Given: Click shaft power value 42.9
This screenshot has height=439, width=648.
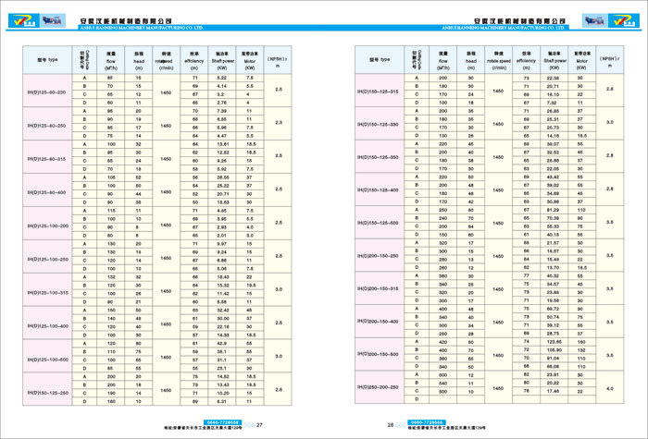Looking at the screenshot, I should pos(222,343).
